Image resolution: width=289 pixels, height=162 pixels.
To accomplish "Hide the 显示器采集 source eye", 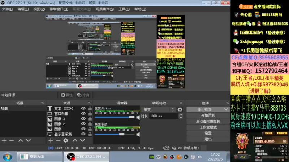I will [x=83, y=134].
